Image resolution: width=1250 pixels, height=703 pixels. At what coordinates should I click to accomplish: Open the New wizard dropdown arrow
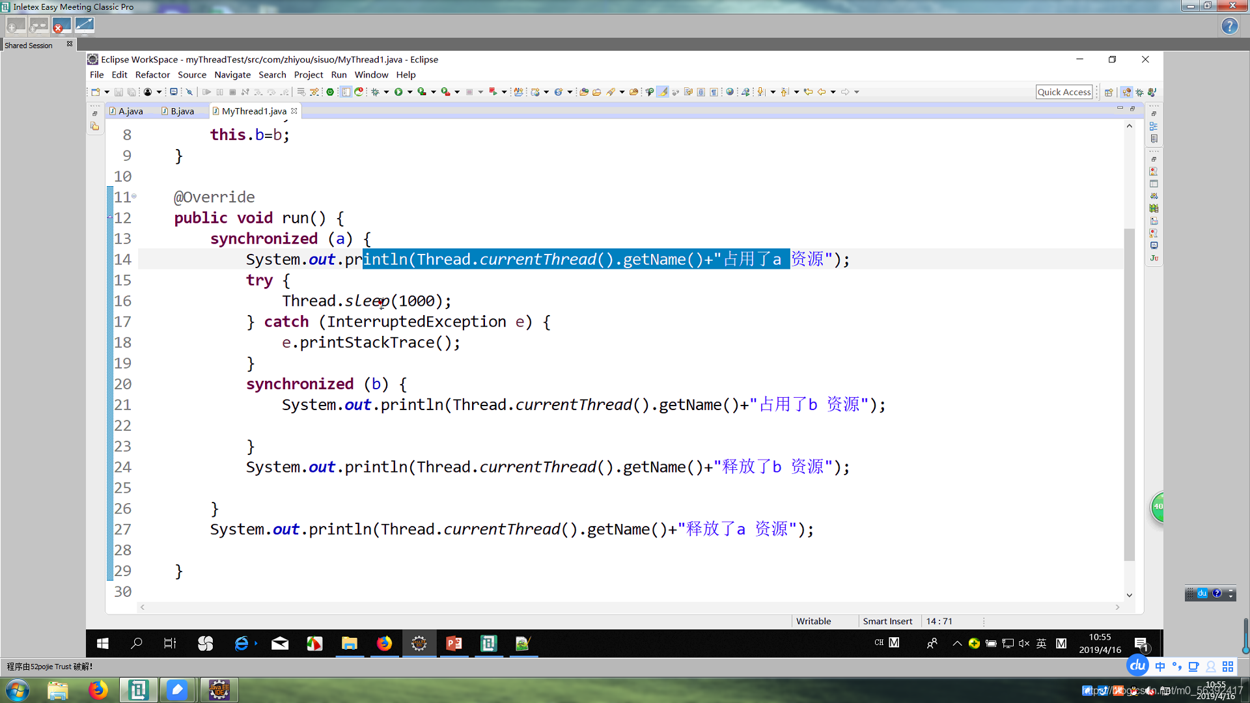tap(107, 92)
